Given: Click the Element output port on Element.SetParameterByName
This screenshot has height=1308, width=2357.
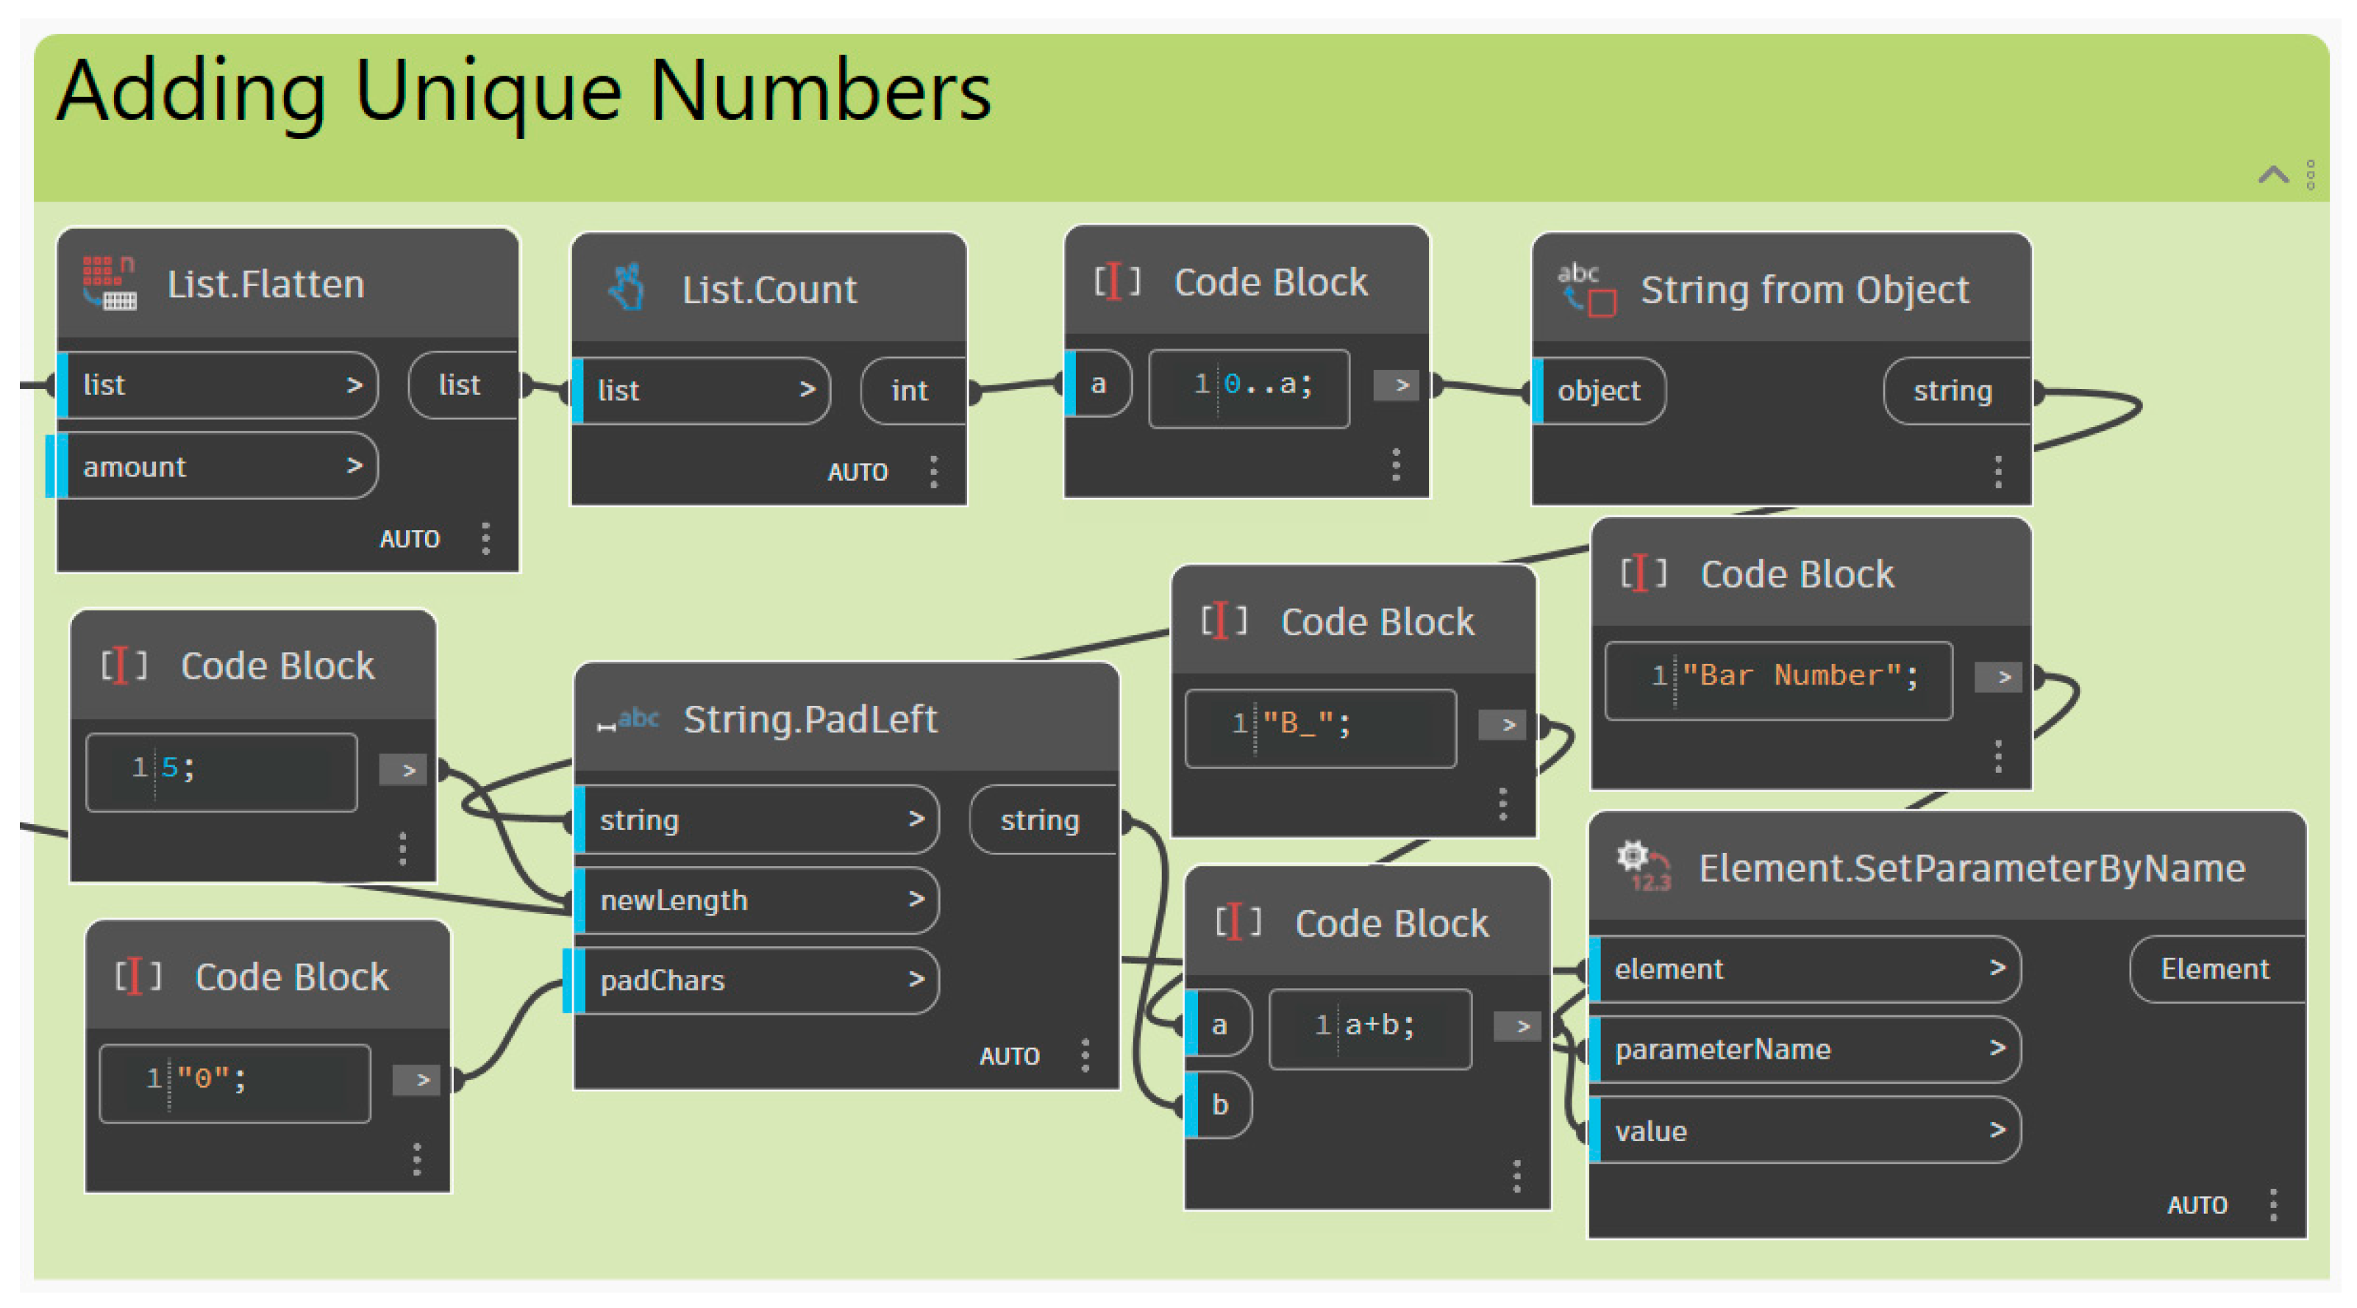Looking at the screenshot, I should click(x=2214, y=968).
